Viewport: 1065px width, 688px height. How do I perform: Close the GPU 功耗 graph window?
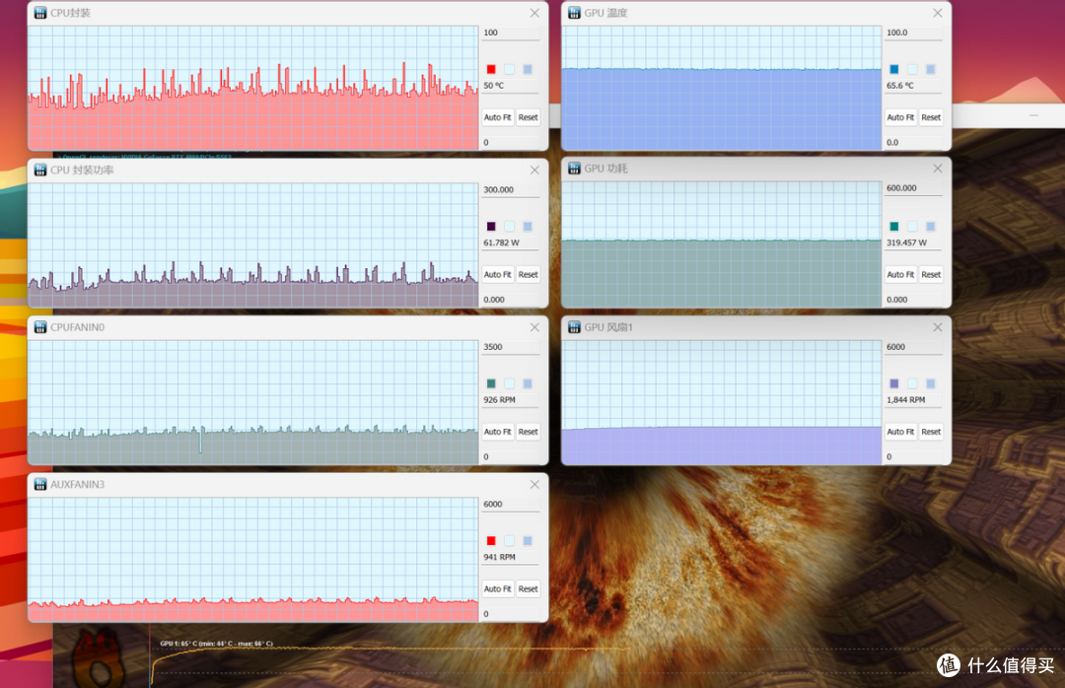pyautogui.click(x=938, y=169)
